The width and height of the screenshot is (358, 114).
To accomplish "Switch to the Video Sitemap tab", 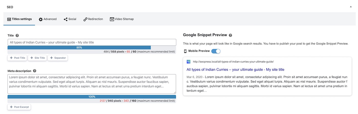I will click(x=122, y=19).
